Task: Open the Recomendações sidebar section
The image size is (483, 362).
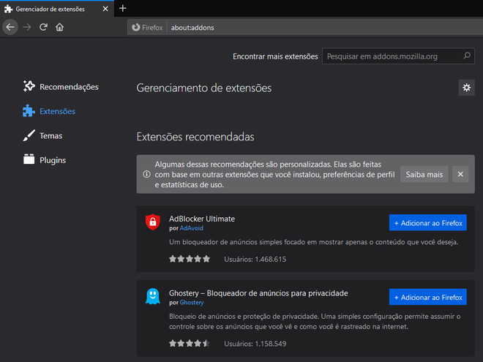Action: tap(61, 86)
